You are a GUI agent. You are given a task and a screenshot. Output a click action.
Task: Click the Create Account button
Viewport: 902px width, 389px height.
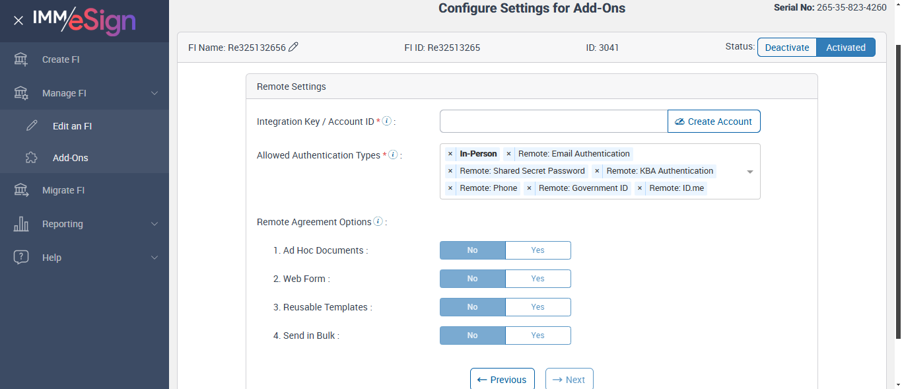714,122
